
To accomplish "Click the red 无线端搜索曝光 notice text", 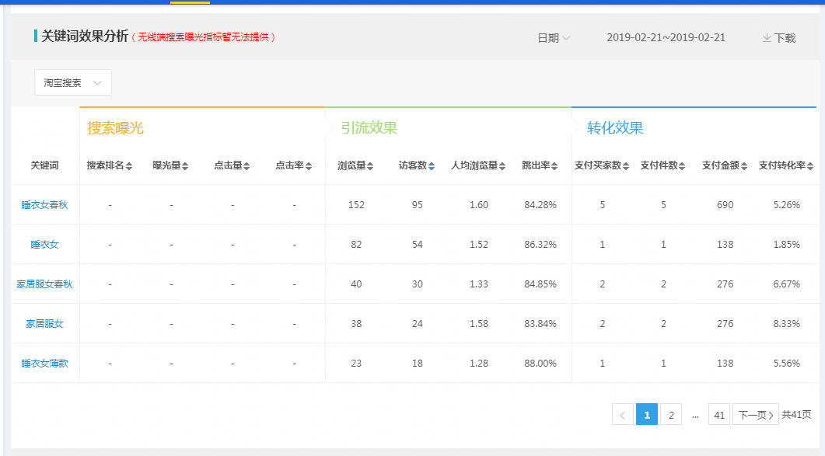I will [x=203, y=37].
